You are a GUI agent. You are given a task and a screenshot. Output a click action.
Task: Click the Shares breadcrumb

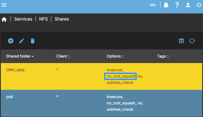tap(62, 19)
